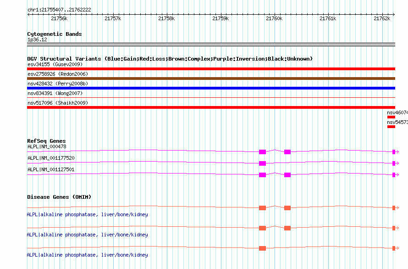Select the nsv517096 (Shaikh2009) label
This screenshot has width=408, height=269.
[x=58, y=103]
